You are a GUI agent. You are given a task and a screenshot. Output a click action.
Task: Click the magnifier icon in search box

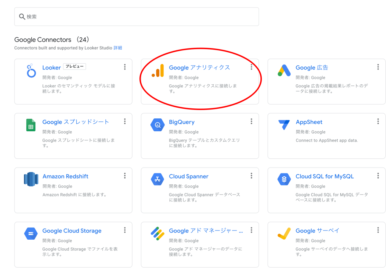(x=22, y=17)
